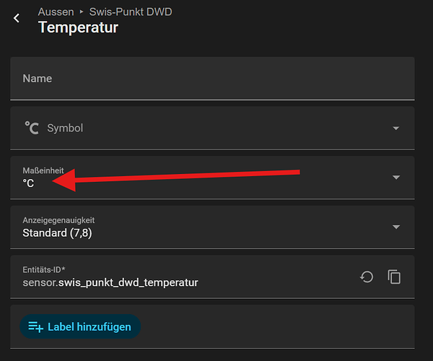This screenshot has width=433, height=361.
Task: Click the °C thermometer symbol icon
Action: point(32,128)
